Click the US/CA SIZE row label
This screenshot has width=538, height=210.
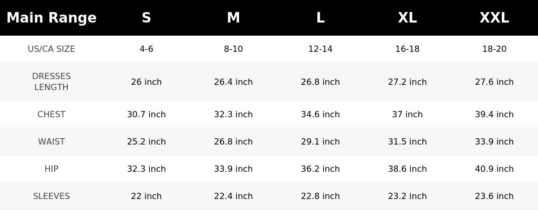(x=51, y=49)
